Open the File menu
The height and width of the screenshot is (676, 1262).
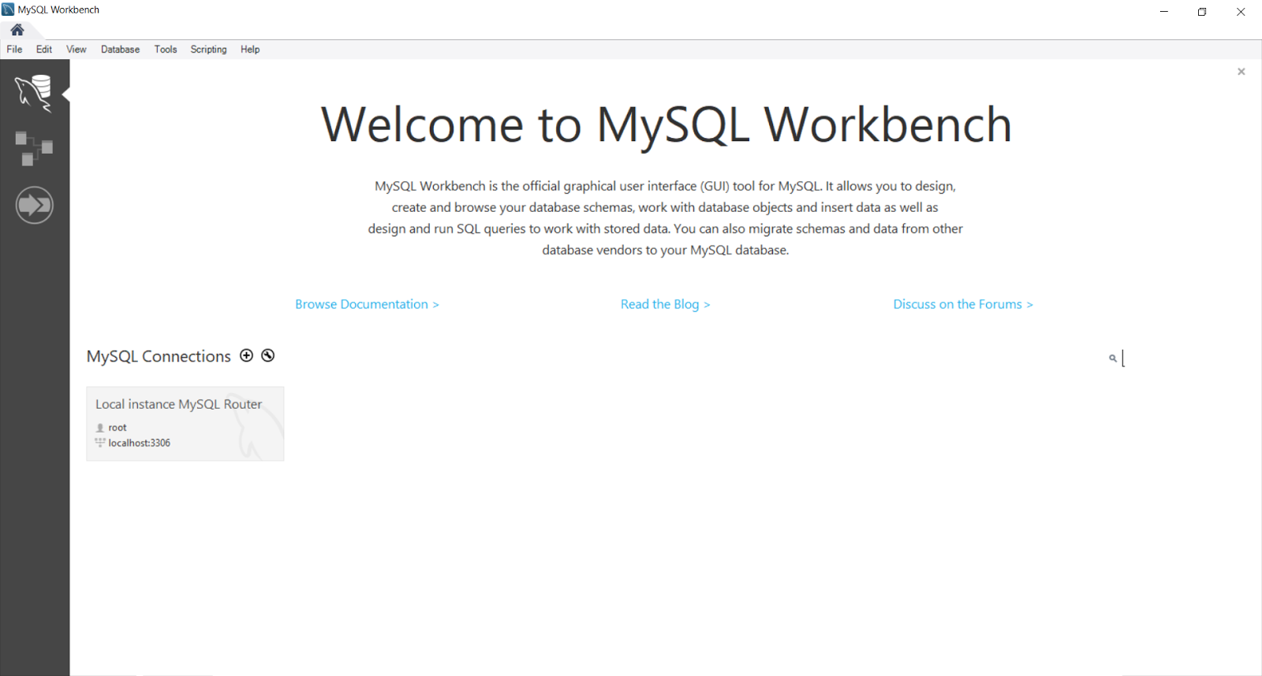(14, 49)
